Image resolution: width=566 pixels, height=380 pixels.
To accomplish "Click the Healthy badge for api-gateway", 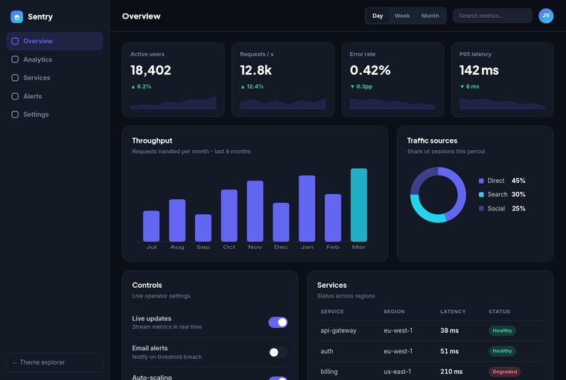I will tap(502, 331).
